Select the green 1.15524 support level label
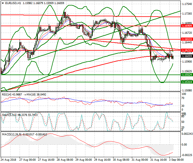The height and width of the screenshot is (163, 193). (x=187, y=75)
